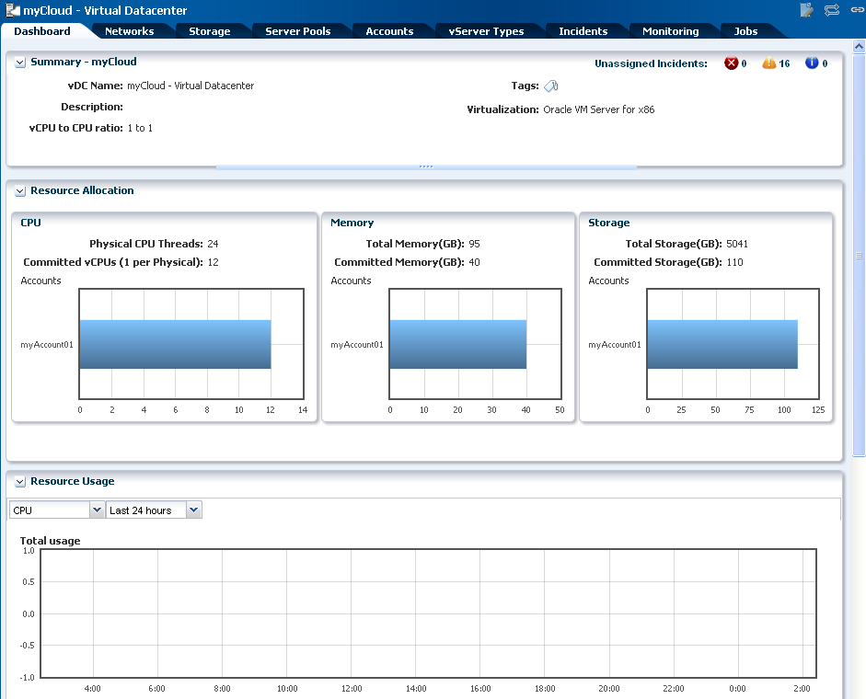
Task: Switch to the Monitoring tab
Action: 671,31
